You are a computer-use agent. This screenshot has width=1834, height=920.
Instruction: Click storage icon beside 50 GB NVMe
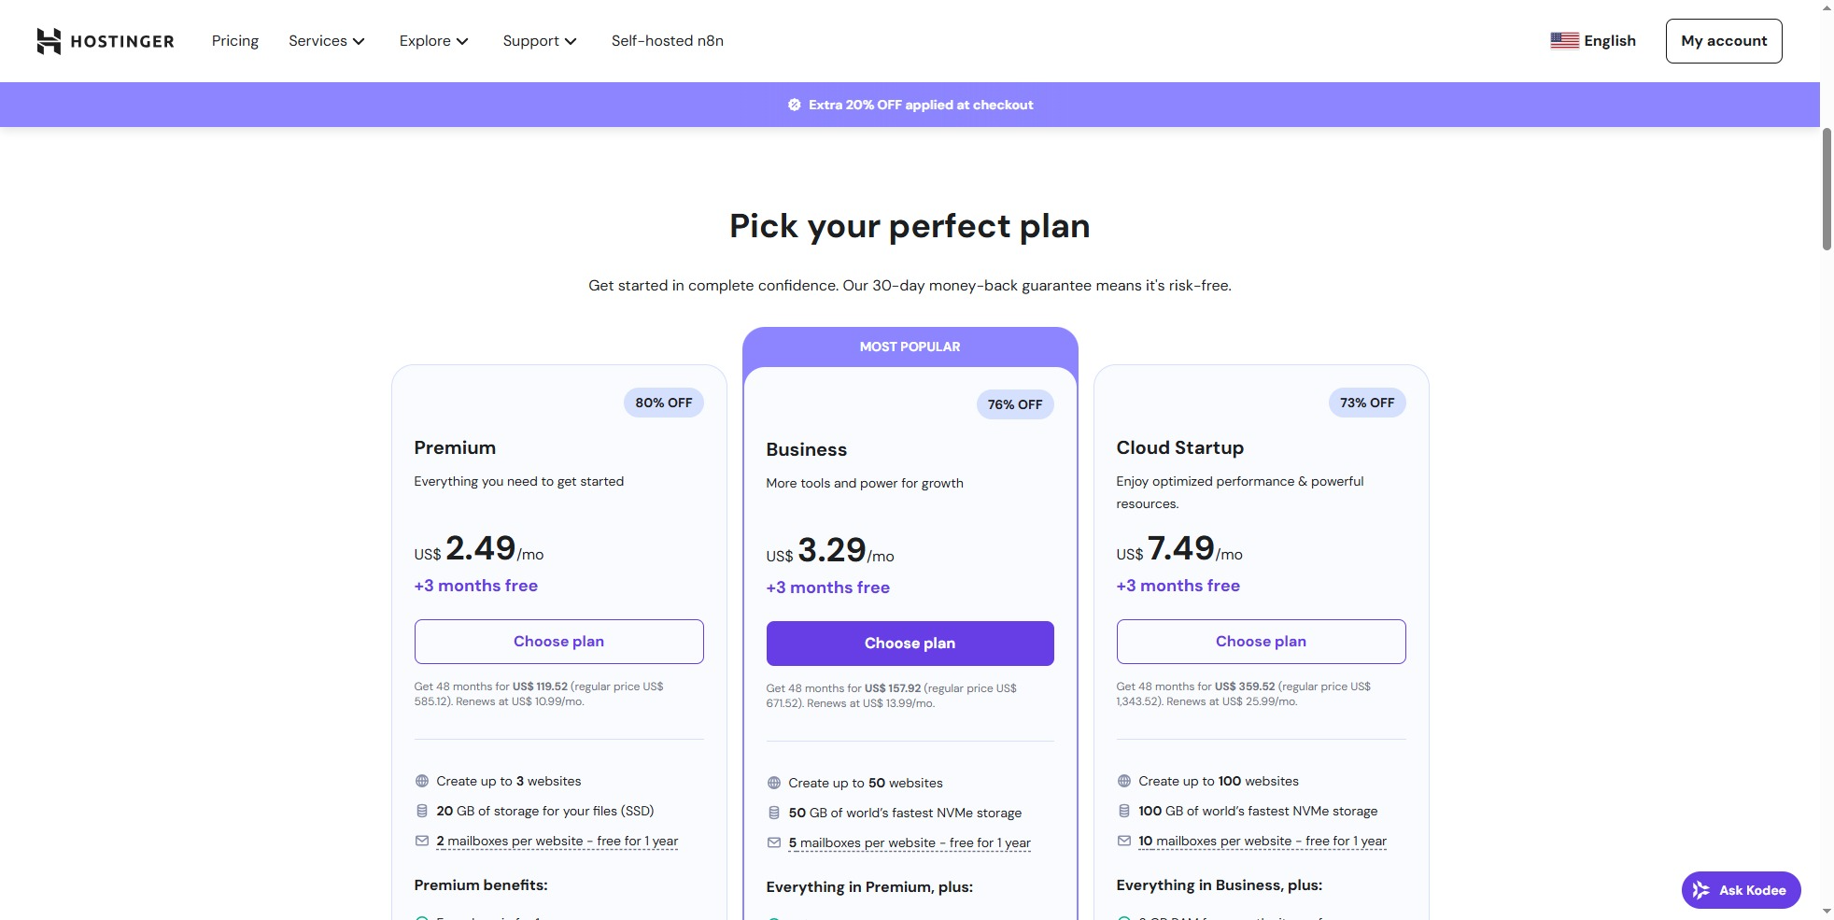[x=774, y=813]
